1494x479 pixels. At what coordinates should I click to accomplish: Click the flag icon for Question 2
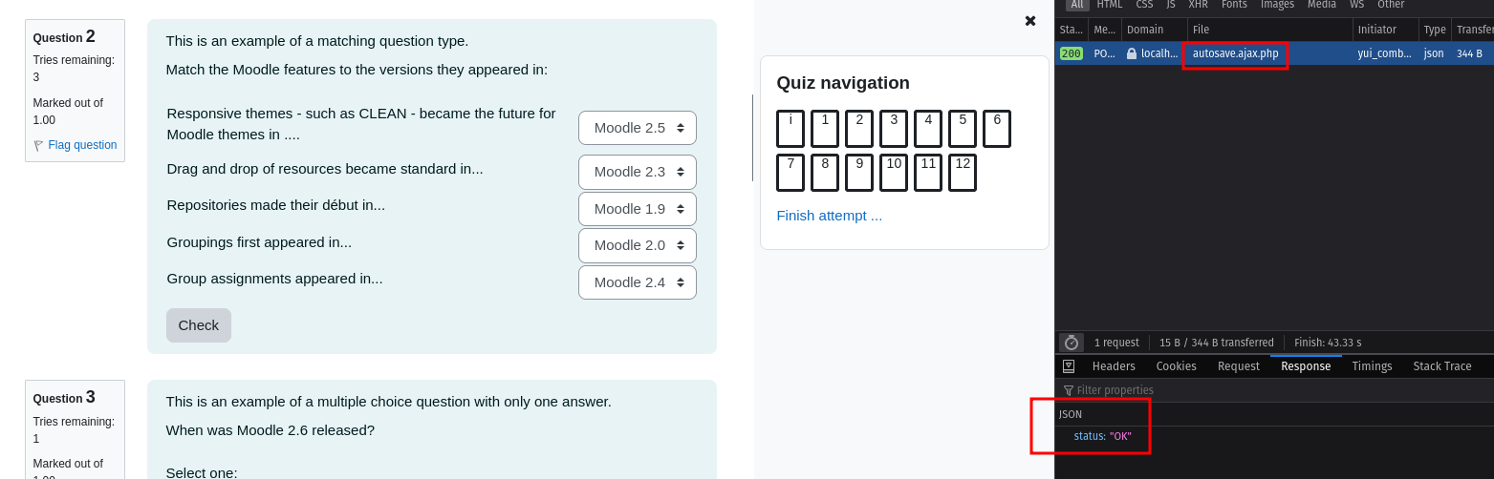[x=39, y=146]
